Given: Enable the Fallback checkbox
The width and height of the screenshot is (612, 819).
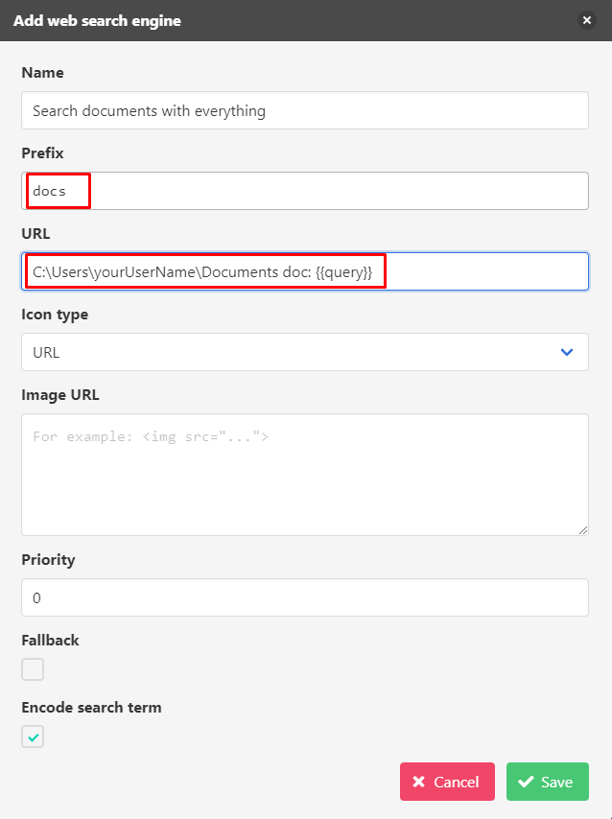Looking at the screenshot, I should [32, 668].
